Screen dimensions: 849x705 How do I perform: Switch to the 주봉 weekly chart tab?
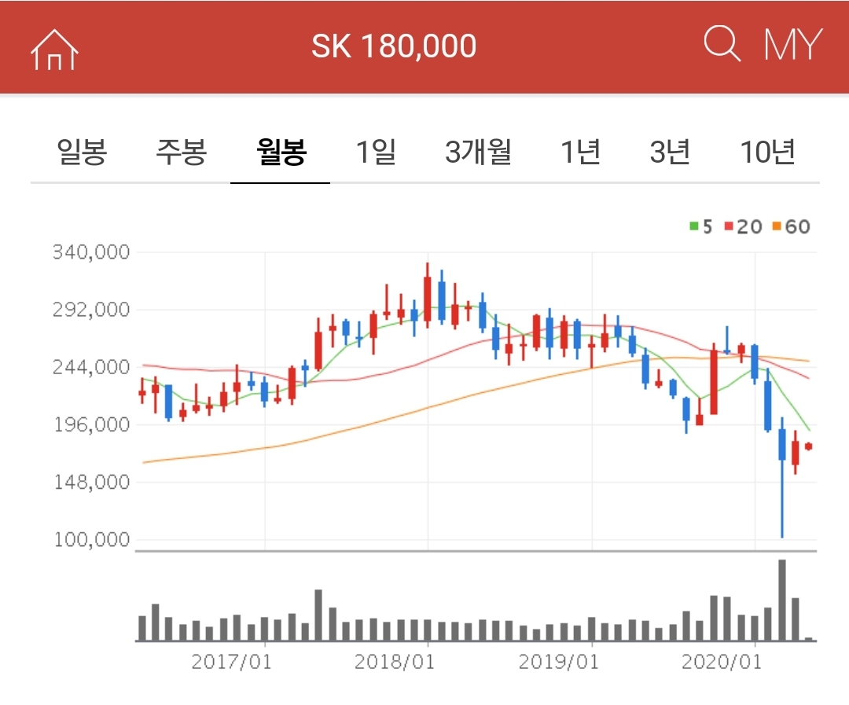point(182,152)
